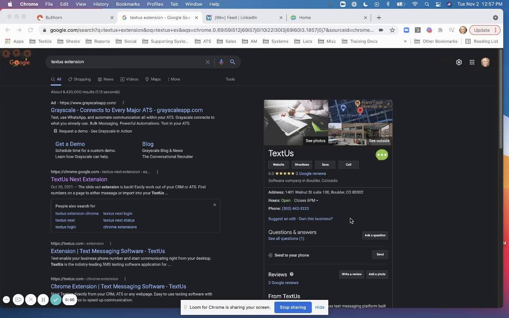Expand hours dropdown next to Closes 6PM
This screenshot has width=509, height=318.
click(x=317, y=201)
